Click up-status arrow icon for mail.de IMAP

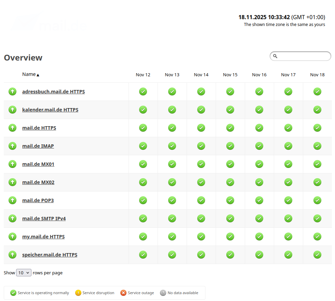(x=12, y=146)
